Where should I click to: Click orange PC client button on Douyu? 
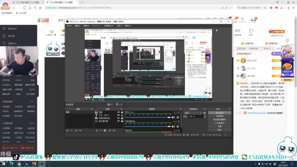click(x=277, y=32)
